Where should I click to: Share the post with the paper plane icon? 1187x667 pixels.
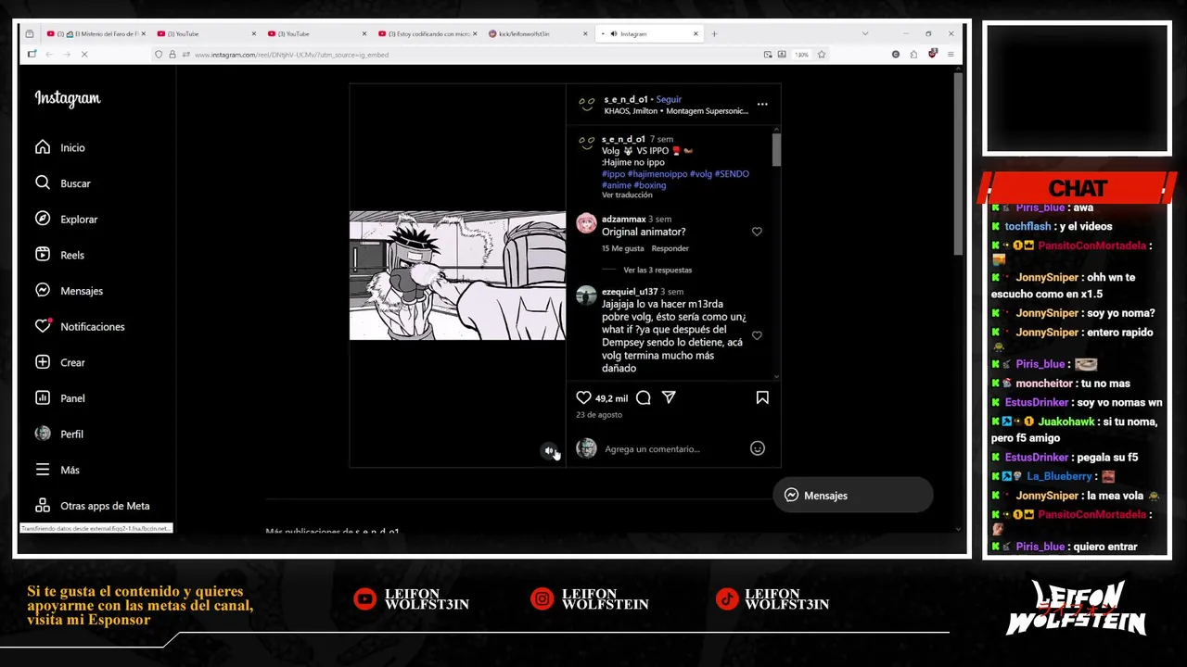669,397
